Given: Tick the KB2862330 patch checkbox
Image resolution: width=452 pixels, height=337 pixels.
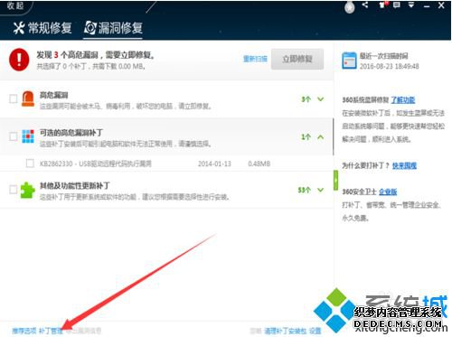Looking at the screenshot, I should (30, 164).
